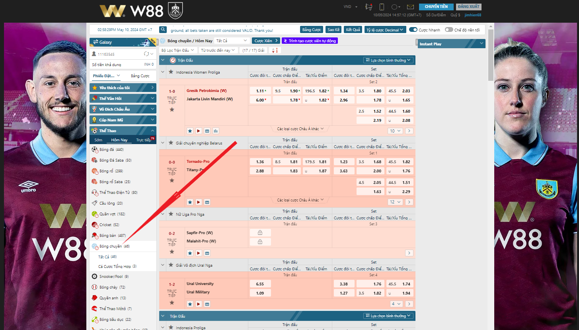The image size is (579, 330).
Task: Expand Các loại cược Châu Á khác under Gresik match
Action: pyautogui.click(x=300, y=129)
